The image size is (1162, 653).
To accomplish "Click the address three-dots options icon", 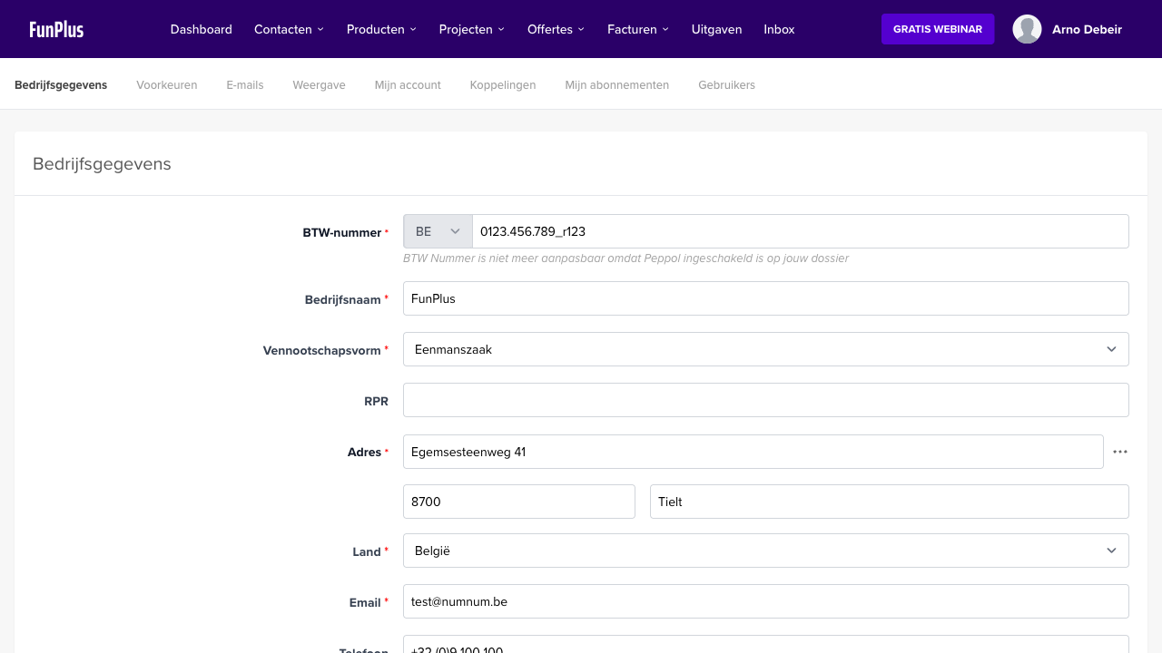I will [1120, 452].
